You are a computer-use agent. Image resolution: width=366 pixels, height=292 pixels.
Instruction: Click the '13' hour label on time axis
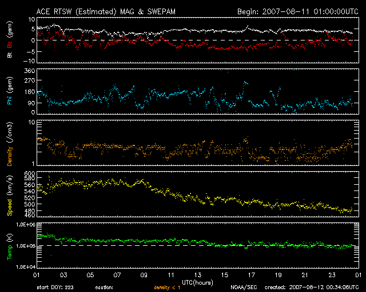[x=198, y=275]
